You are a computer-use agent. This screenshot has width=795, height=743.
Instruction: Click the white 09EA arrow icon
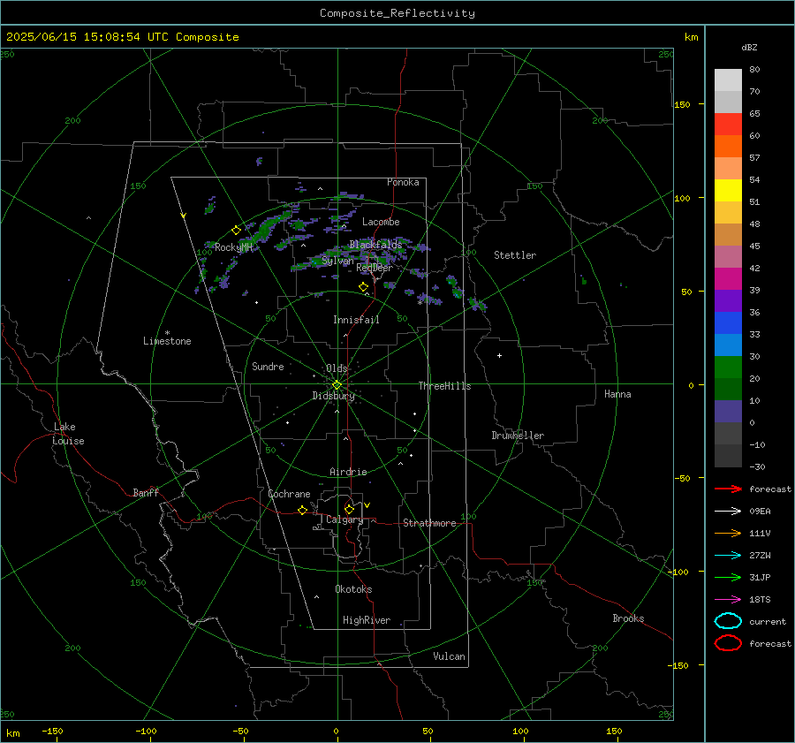pyautogui.click(x=728, y=512)
